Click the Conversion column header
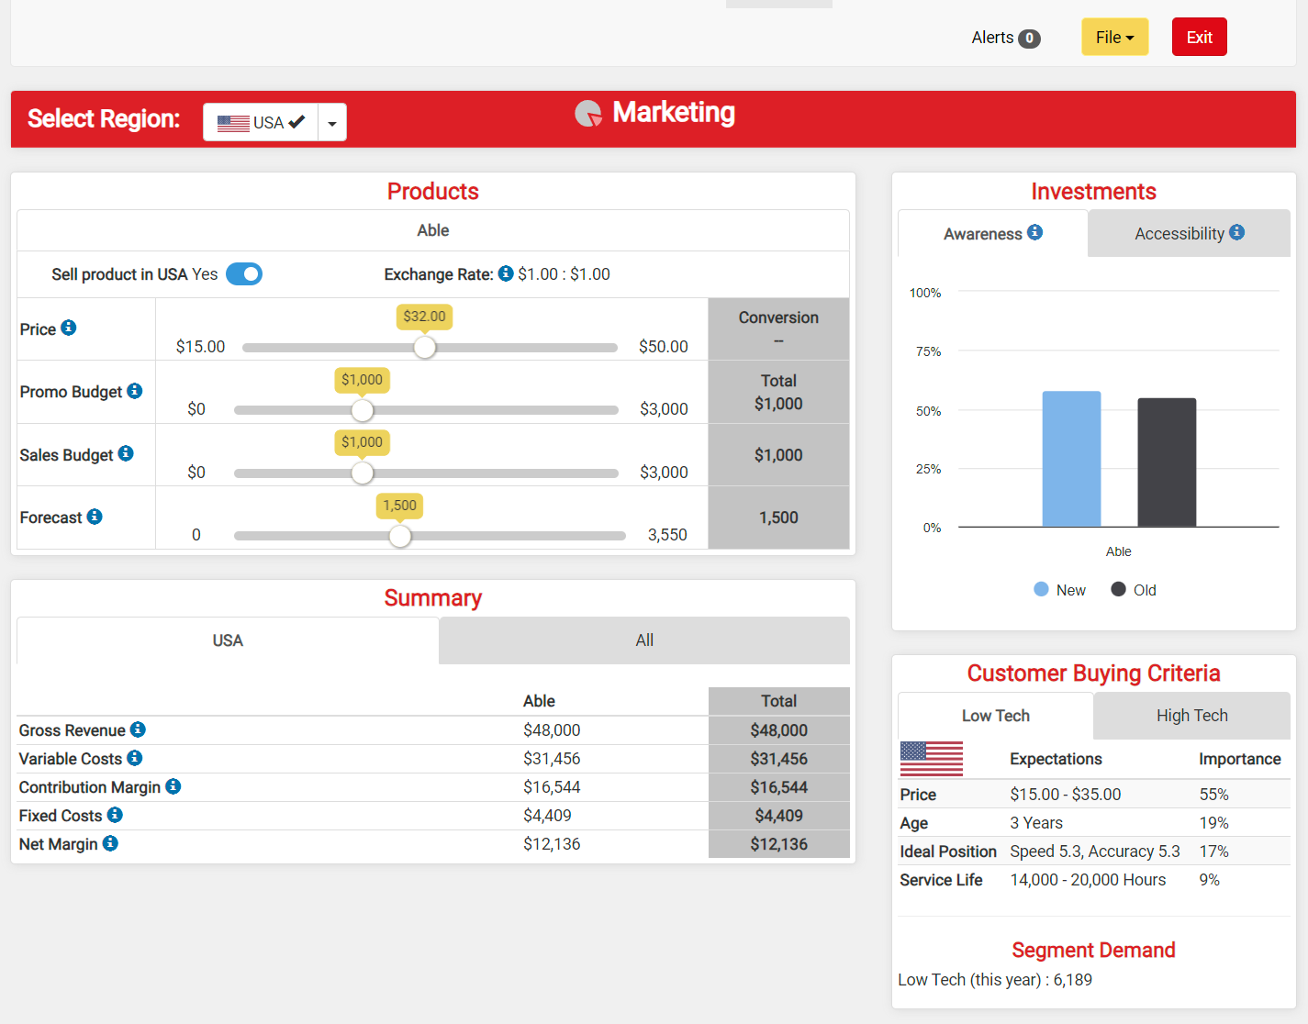The width and height of the screenshot is (1308, 1024). tap(778, 317)
